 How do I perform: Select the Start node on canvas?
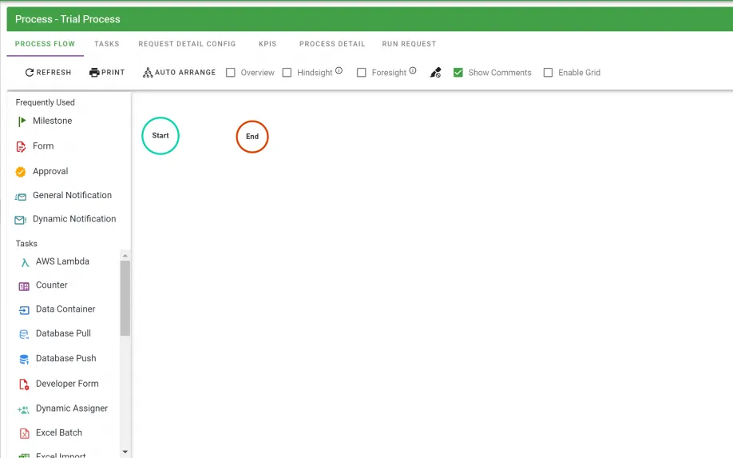point(160,136)
